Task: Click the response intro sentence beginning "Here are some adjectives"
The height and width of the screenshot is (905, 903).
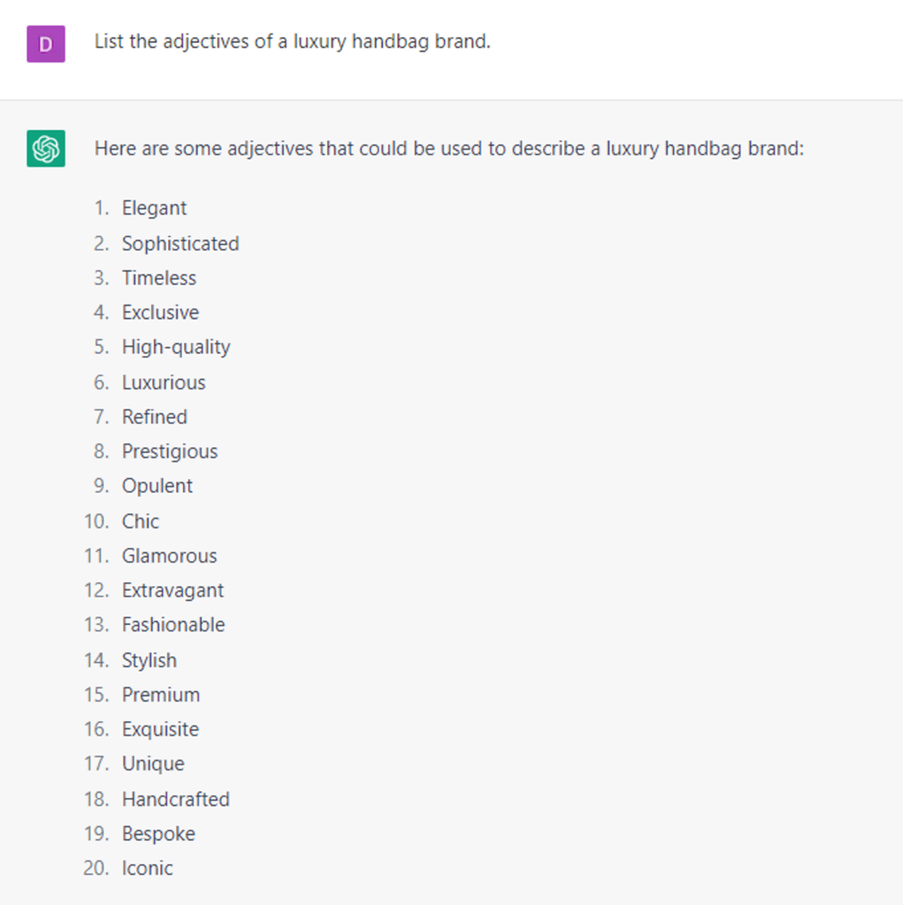Action: click(448, 148)
